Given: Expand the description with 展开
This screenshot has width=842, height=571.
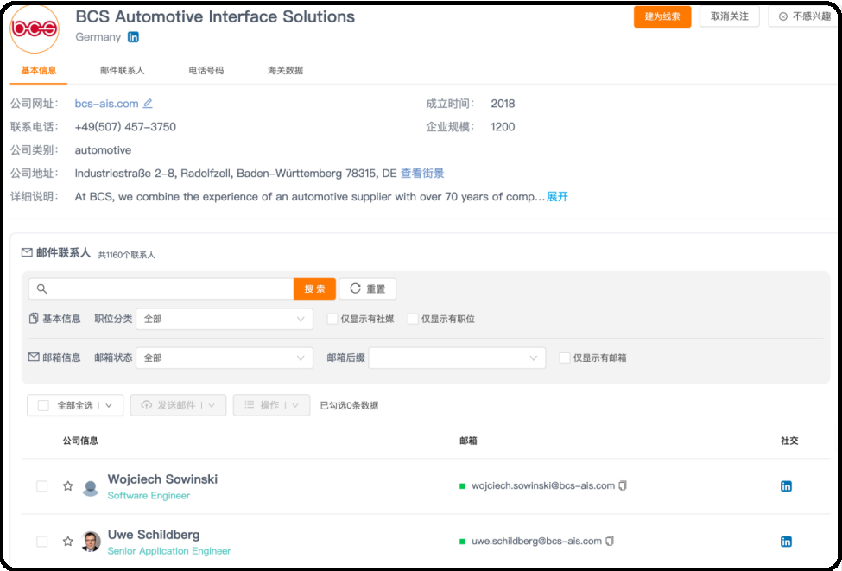Looking at the screenshot, I should click(x=557, y=197).
